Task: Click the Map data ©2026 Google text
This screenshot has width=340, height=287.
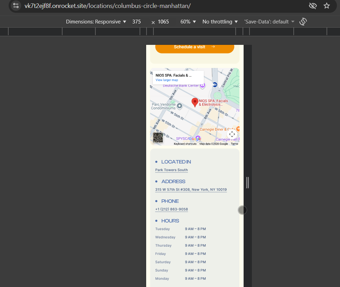Action: coord(214,144)
